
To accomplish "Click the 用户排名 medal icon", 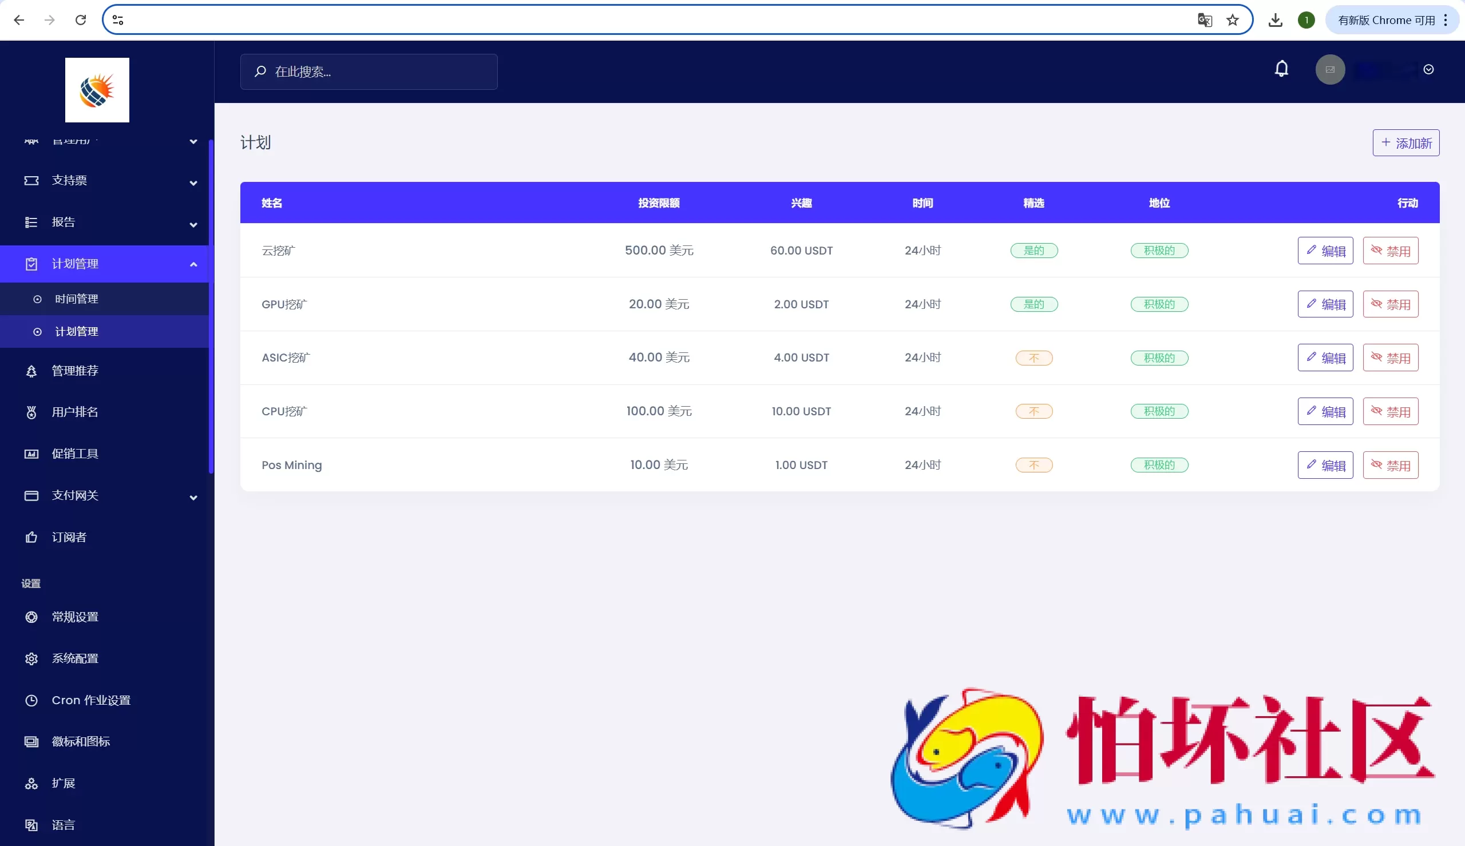I will tap(31, 412).
